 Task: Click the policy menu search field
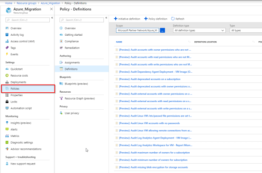pos(81,20)
